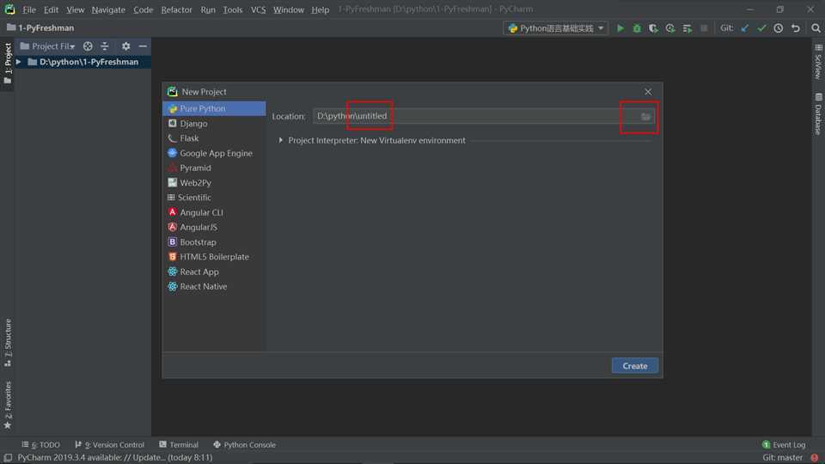Screen dimensions: 825x464
Task: Select Pure Python project type
Action: (214, 108)
